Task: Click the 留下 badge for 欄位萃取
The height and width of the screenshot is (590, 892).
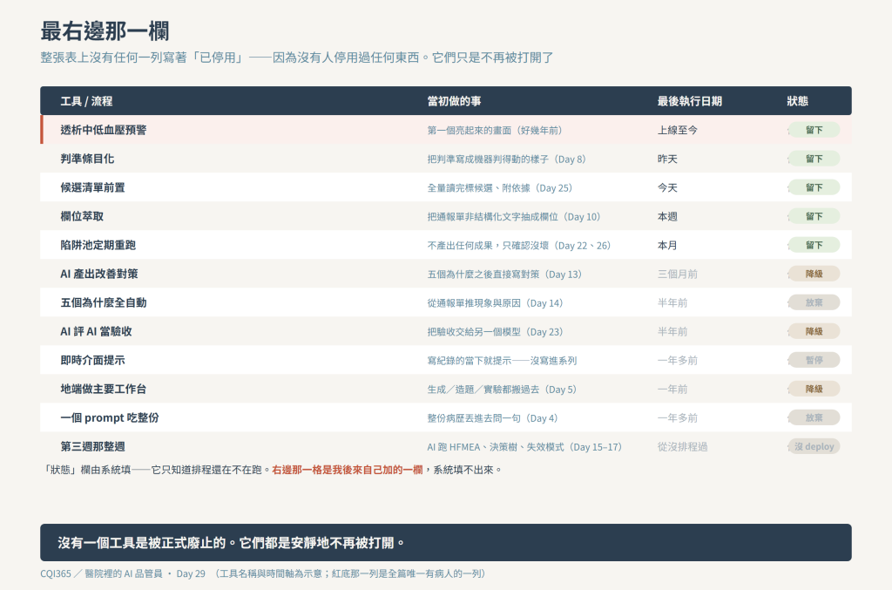Action: click(814, 216)
